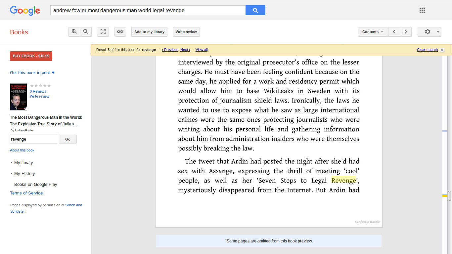452x254 pixels.
Task: Click the book cover thumbnail
Action: [x=19, y=97]
